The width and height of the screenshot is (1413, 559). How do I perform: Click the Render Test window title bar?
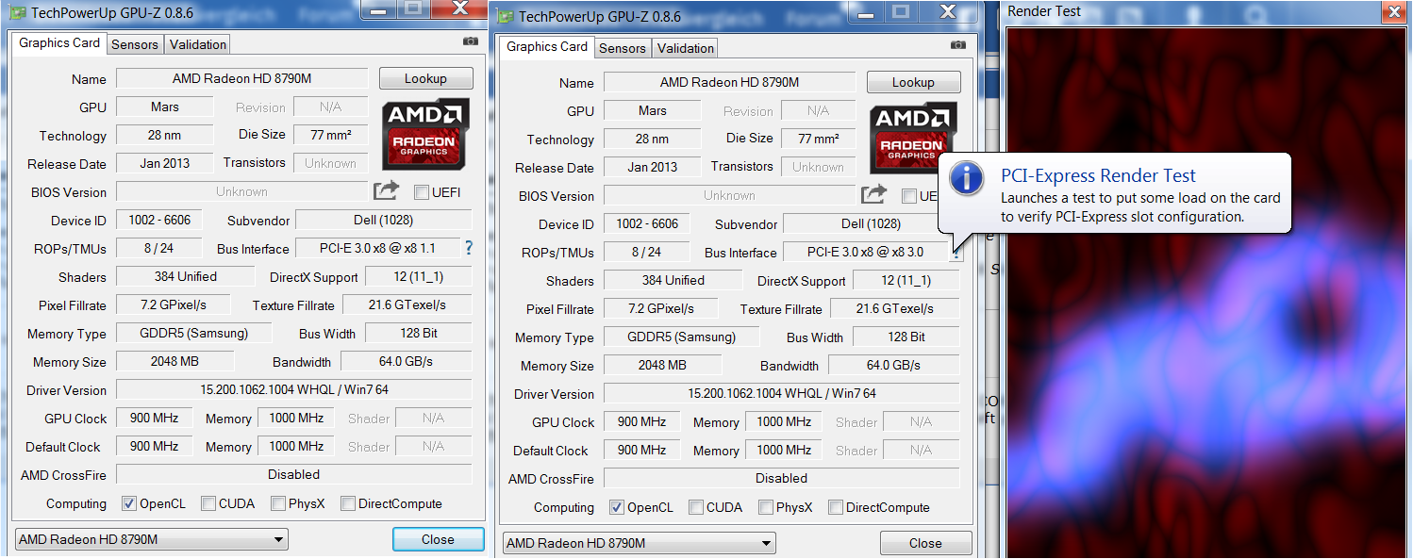(1207, 11)
